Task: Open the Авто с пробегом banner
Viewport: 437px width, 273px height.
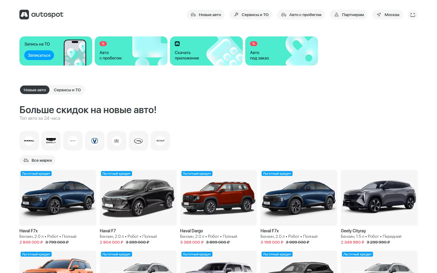Action: pyautogui.click(x=131, y=51)
